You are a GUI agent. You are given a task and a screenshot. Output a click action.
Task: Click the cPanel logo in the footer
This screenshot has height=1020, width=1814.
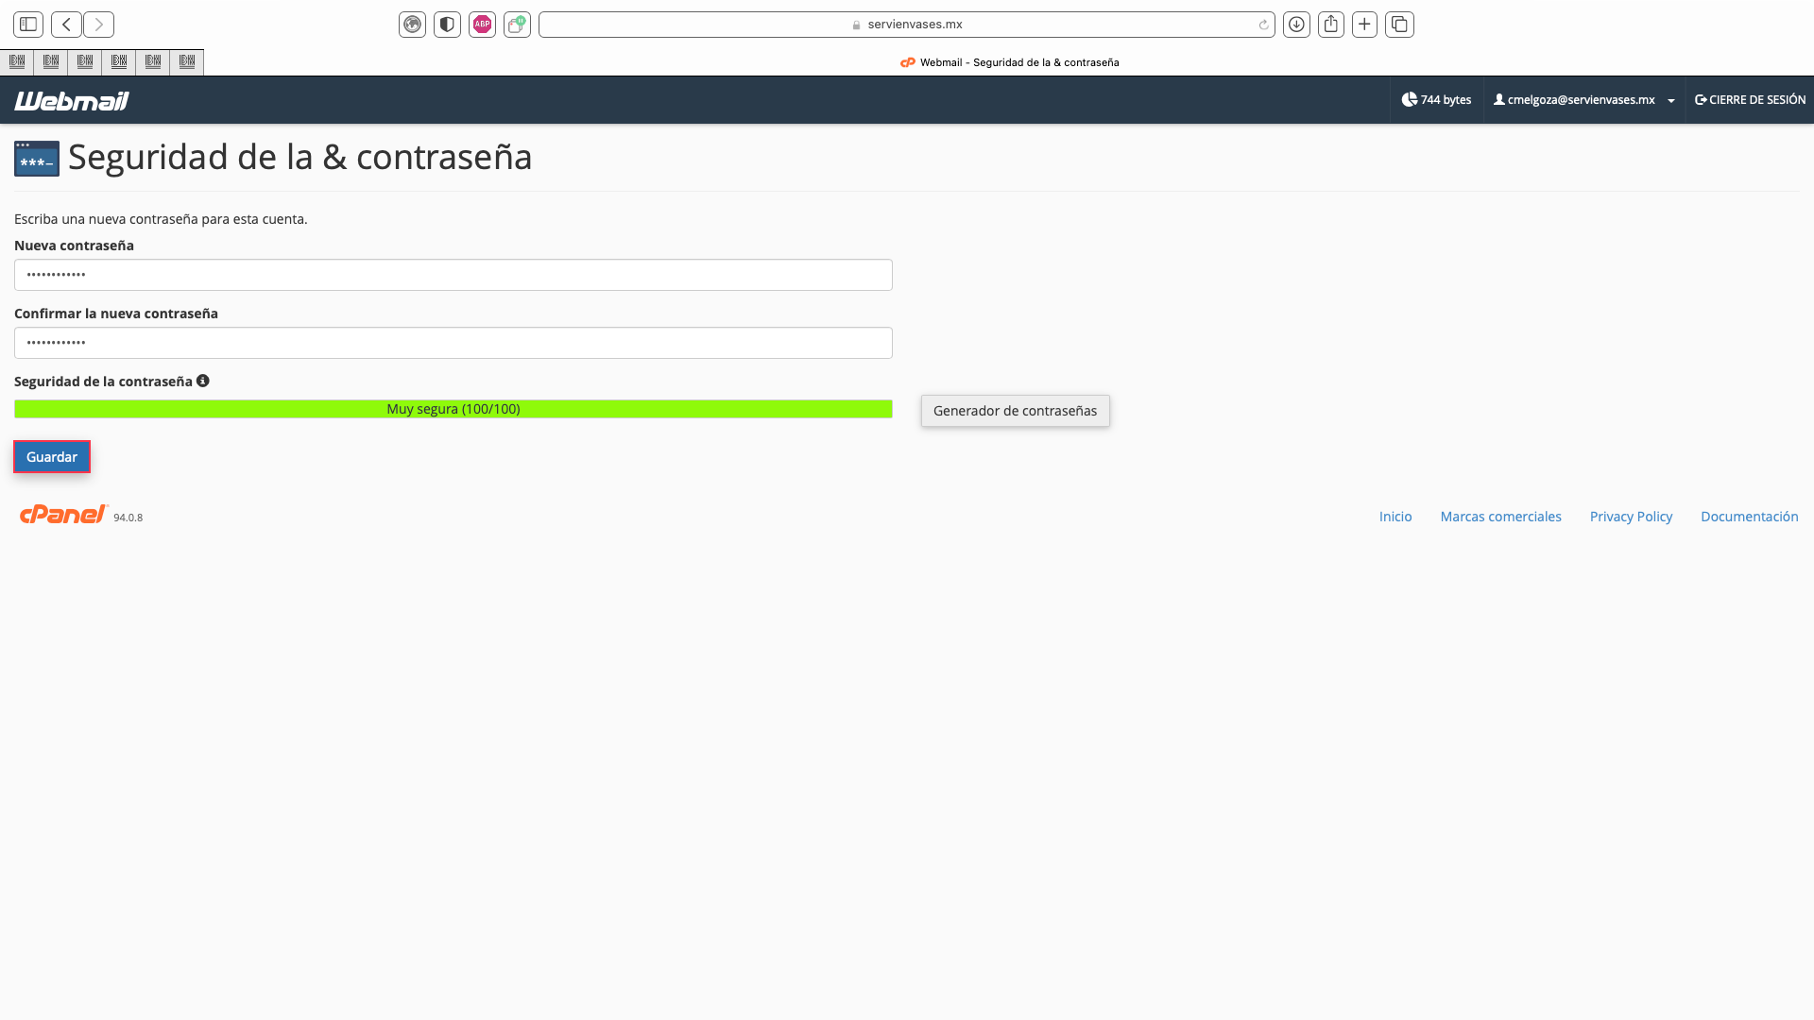63,514
